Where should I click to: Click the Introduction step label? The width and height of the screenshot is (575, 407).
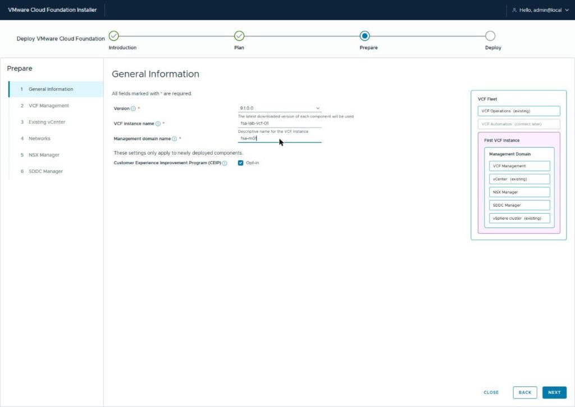click(x=122, y=48)
